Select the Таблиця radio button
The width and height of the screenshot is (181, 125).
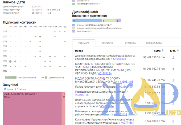coord(16,89)
